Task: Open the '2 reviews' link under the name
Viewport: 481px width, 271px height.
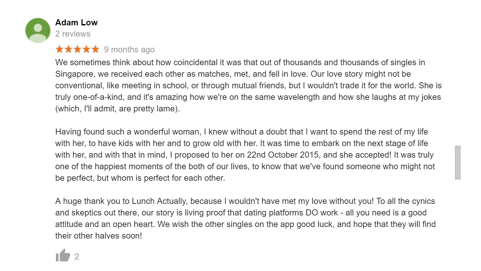Action: (73, 34)
